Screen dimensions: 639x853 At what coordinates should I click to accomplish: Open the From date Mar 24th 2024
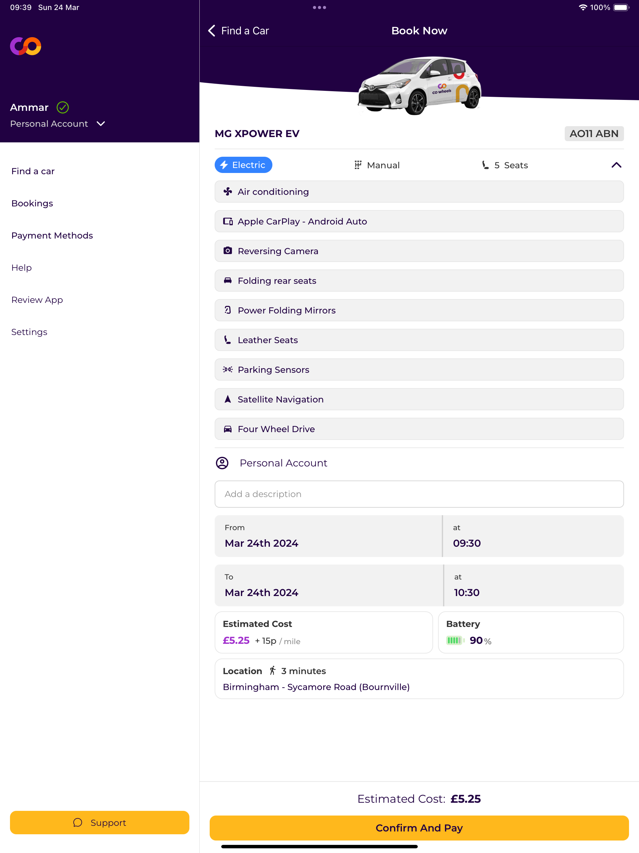coord(328,536)
